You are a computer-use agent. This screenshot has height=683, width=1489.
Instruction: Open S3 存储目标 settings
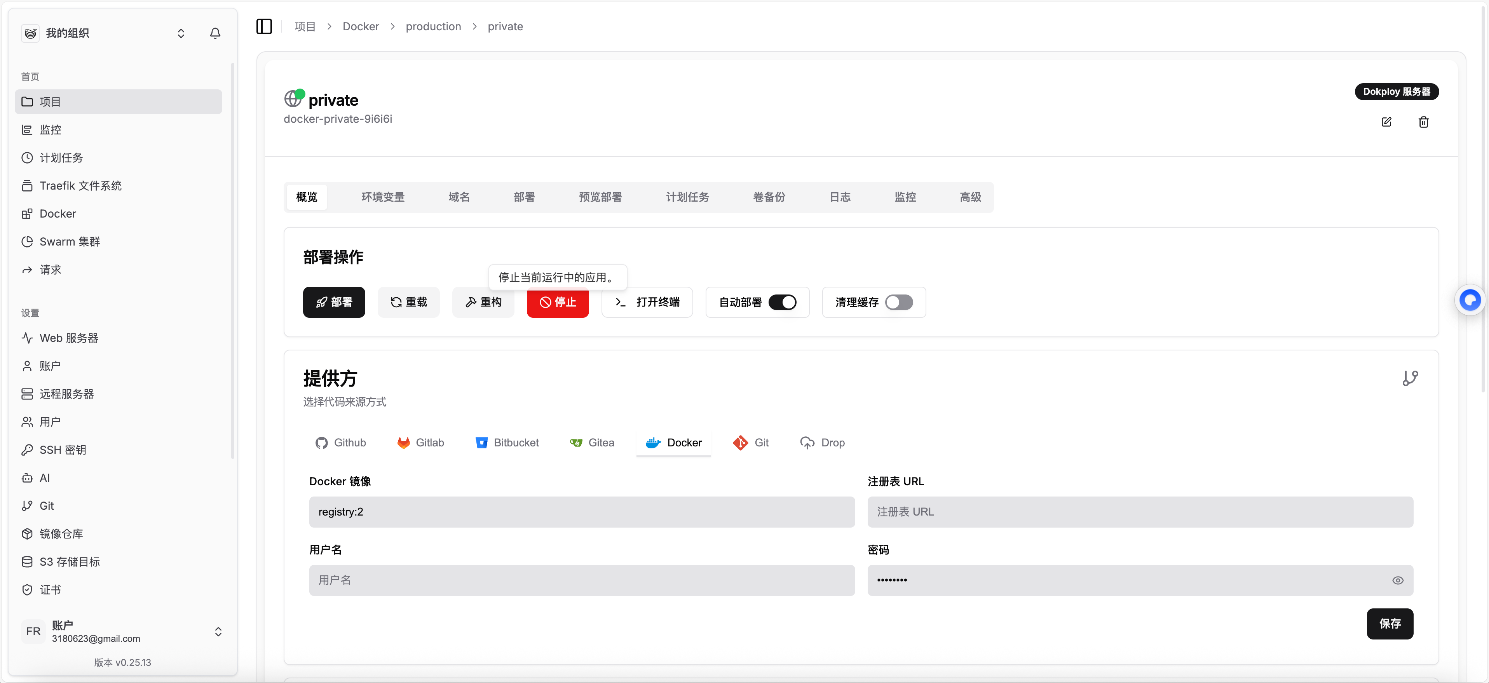click(119, 562)
